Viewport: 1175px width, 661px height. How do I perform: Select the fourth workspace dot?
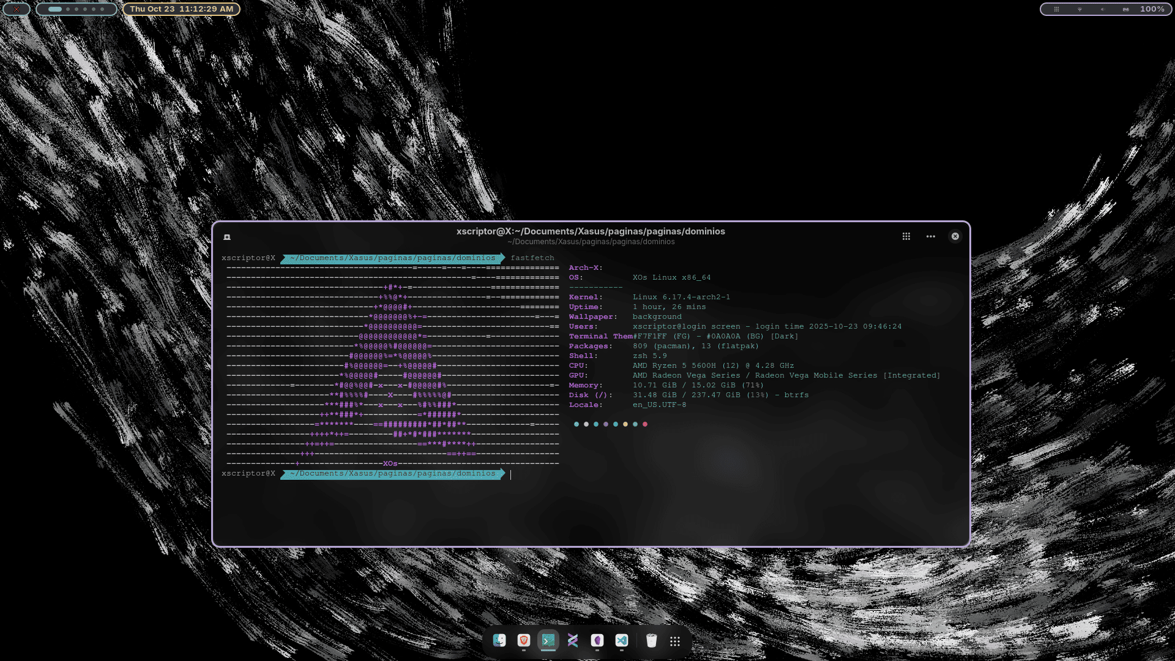pyautogui.click(x=85, y=9)
